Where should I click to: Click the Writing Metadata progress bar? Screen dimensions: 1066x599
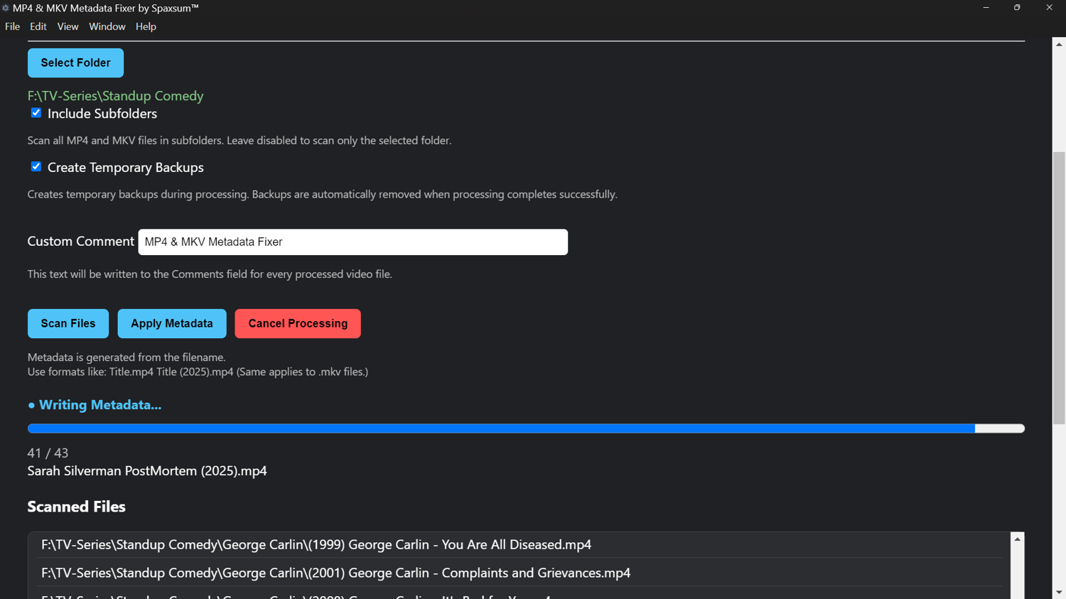(526, 428)
